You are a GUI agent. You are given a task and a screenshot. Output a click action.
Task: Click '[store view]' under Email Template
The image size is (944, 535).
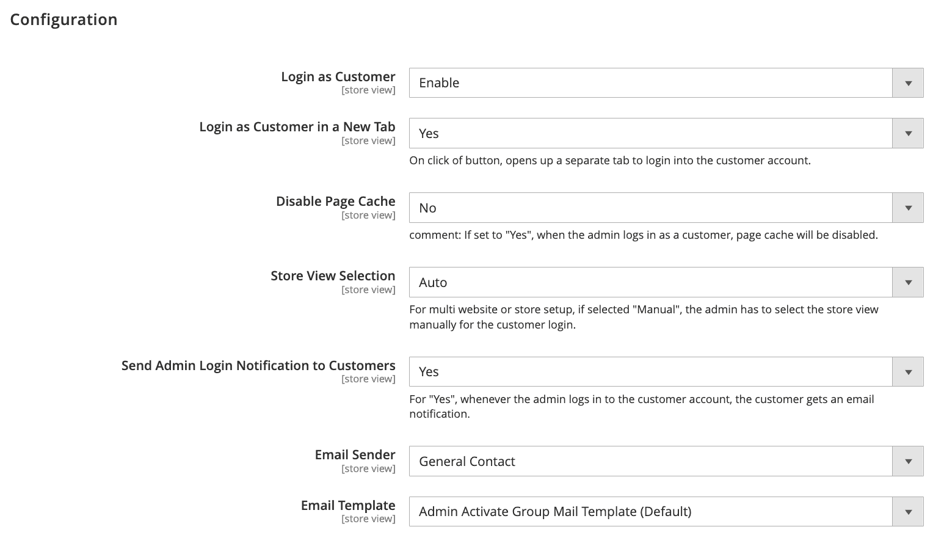click(x=368, y=519)
